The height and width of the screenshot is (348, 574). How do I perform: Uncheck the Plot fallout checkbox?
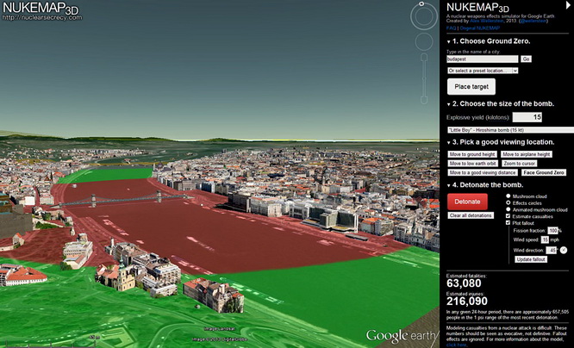click(508, 222)
